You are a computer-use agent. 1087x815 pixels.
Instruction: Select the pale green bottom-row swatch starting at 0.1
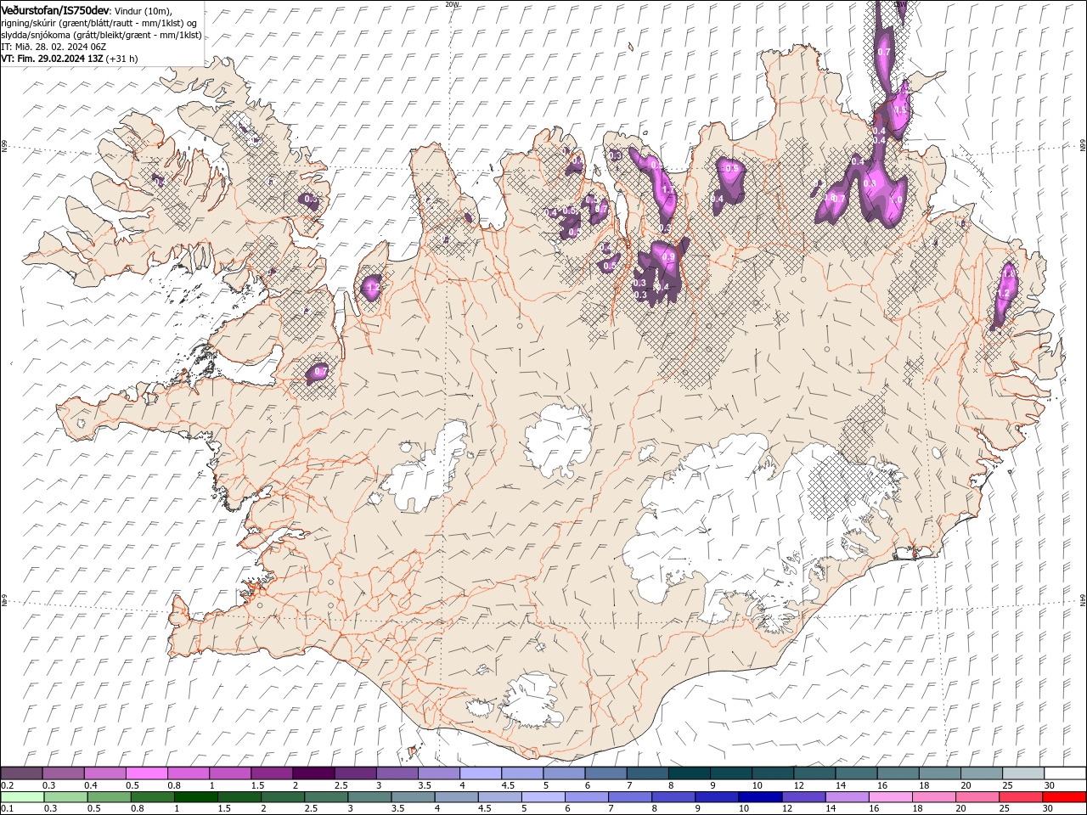22,797
